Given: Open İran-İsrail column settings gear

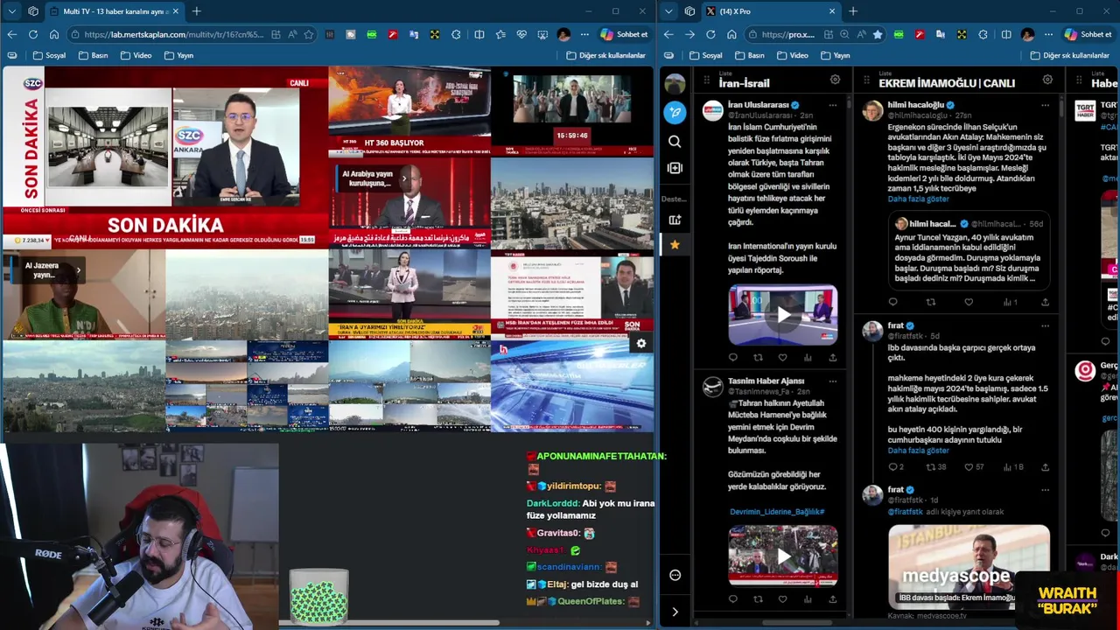Looking at the screenshot, I should [x=835, y=80].
